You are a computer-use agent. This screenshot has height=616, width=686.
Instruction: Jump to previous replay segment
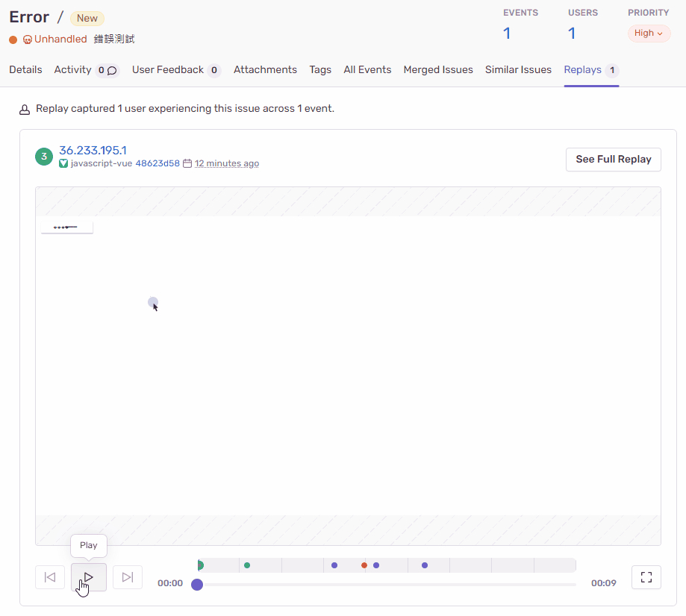click(50, 577)
